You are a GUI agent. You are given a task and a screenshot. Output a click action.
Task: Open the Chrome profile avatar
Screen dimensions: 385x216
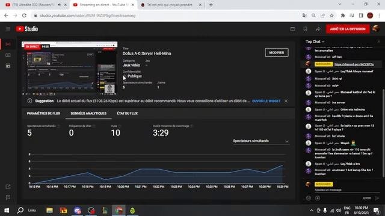370,16
